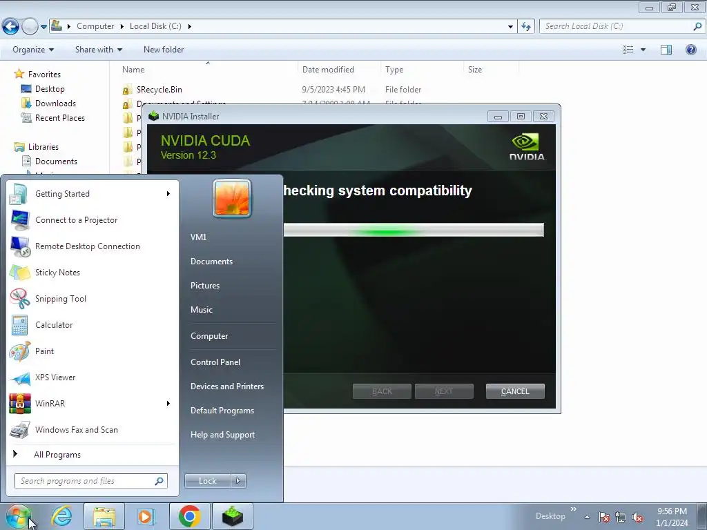This screenshot has height=530, width=707.
Task: Open the Share with dropdown
Action: [x=98, y=50]
